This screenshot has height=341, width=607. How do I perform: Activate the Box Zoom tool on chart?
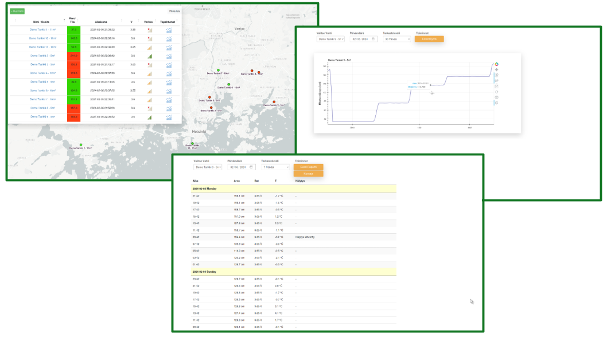497,76
